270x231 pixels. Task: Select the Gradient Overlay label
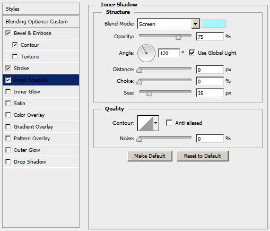tap(33, 127)
